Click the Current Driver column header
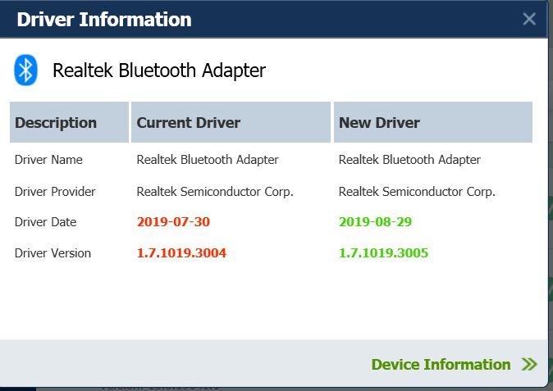 pos(231,122)
